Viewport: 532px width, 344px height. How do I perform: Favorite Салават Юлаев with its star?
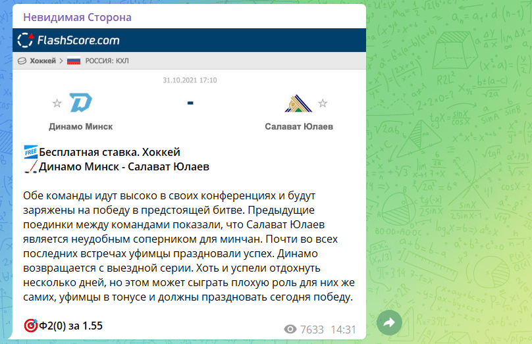[x=323, y=103]
